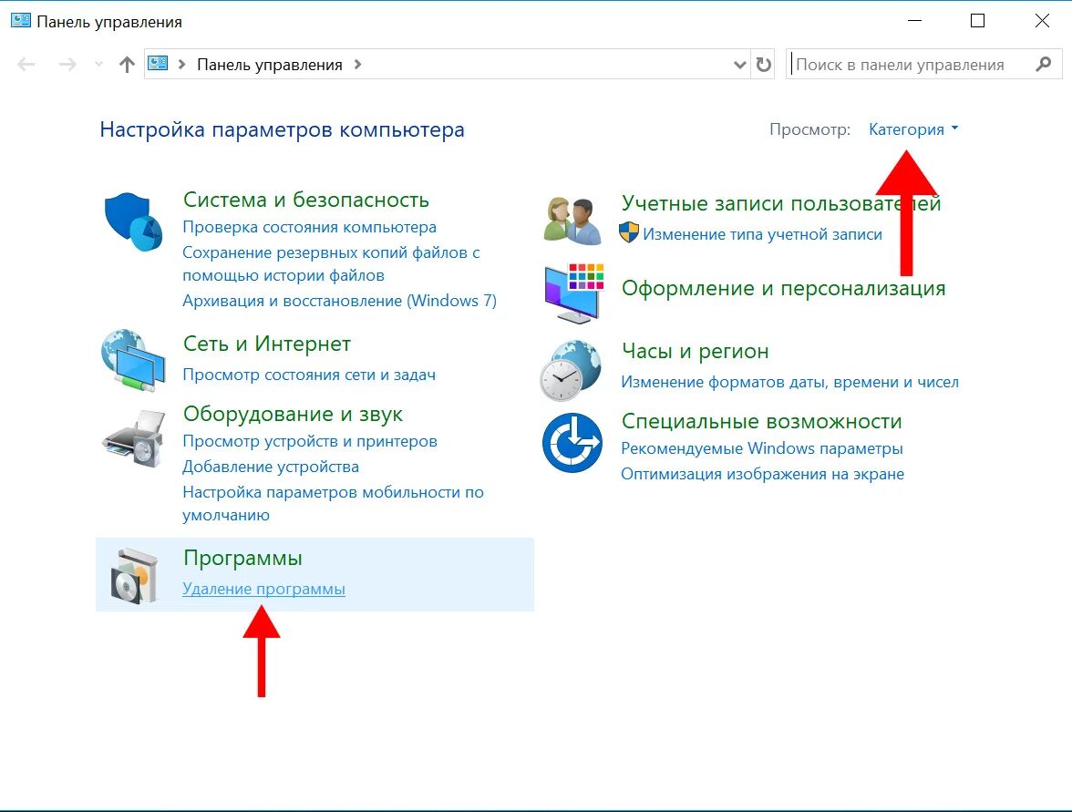The height and width of the screenshot is (812, 1072).
Task: Open Оборудование и звук category
Action: click(293, 414)
